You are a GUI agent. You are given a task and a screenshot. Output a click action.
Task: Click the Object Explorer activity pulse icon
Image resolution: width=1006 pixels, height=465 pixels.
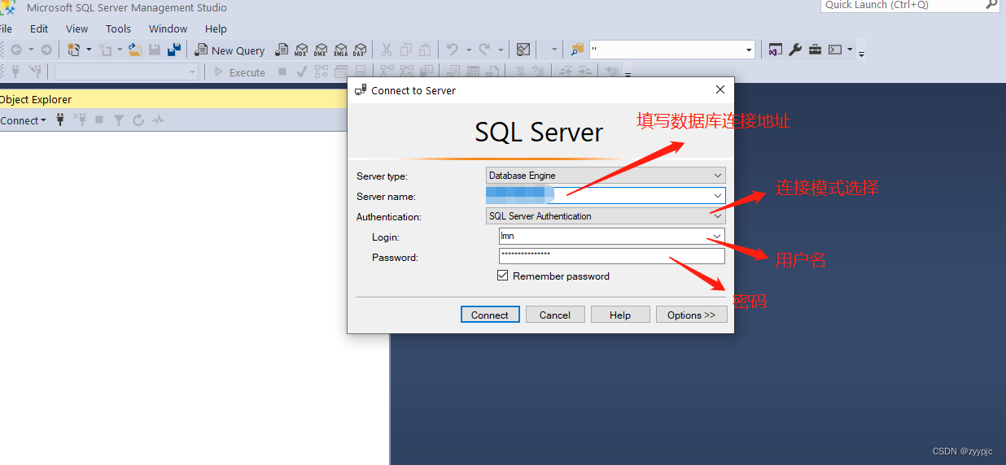click(158, 120)
